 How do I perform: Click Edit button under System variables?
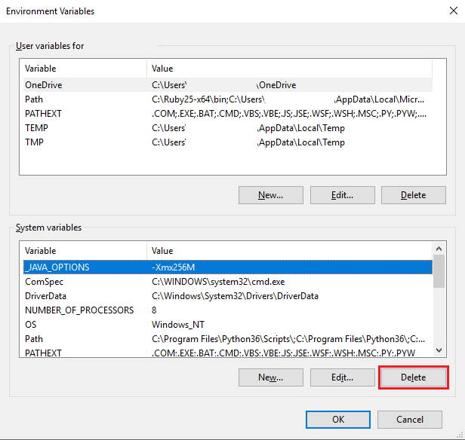tap(342, 377)
